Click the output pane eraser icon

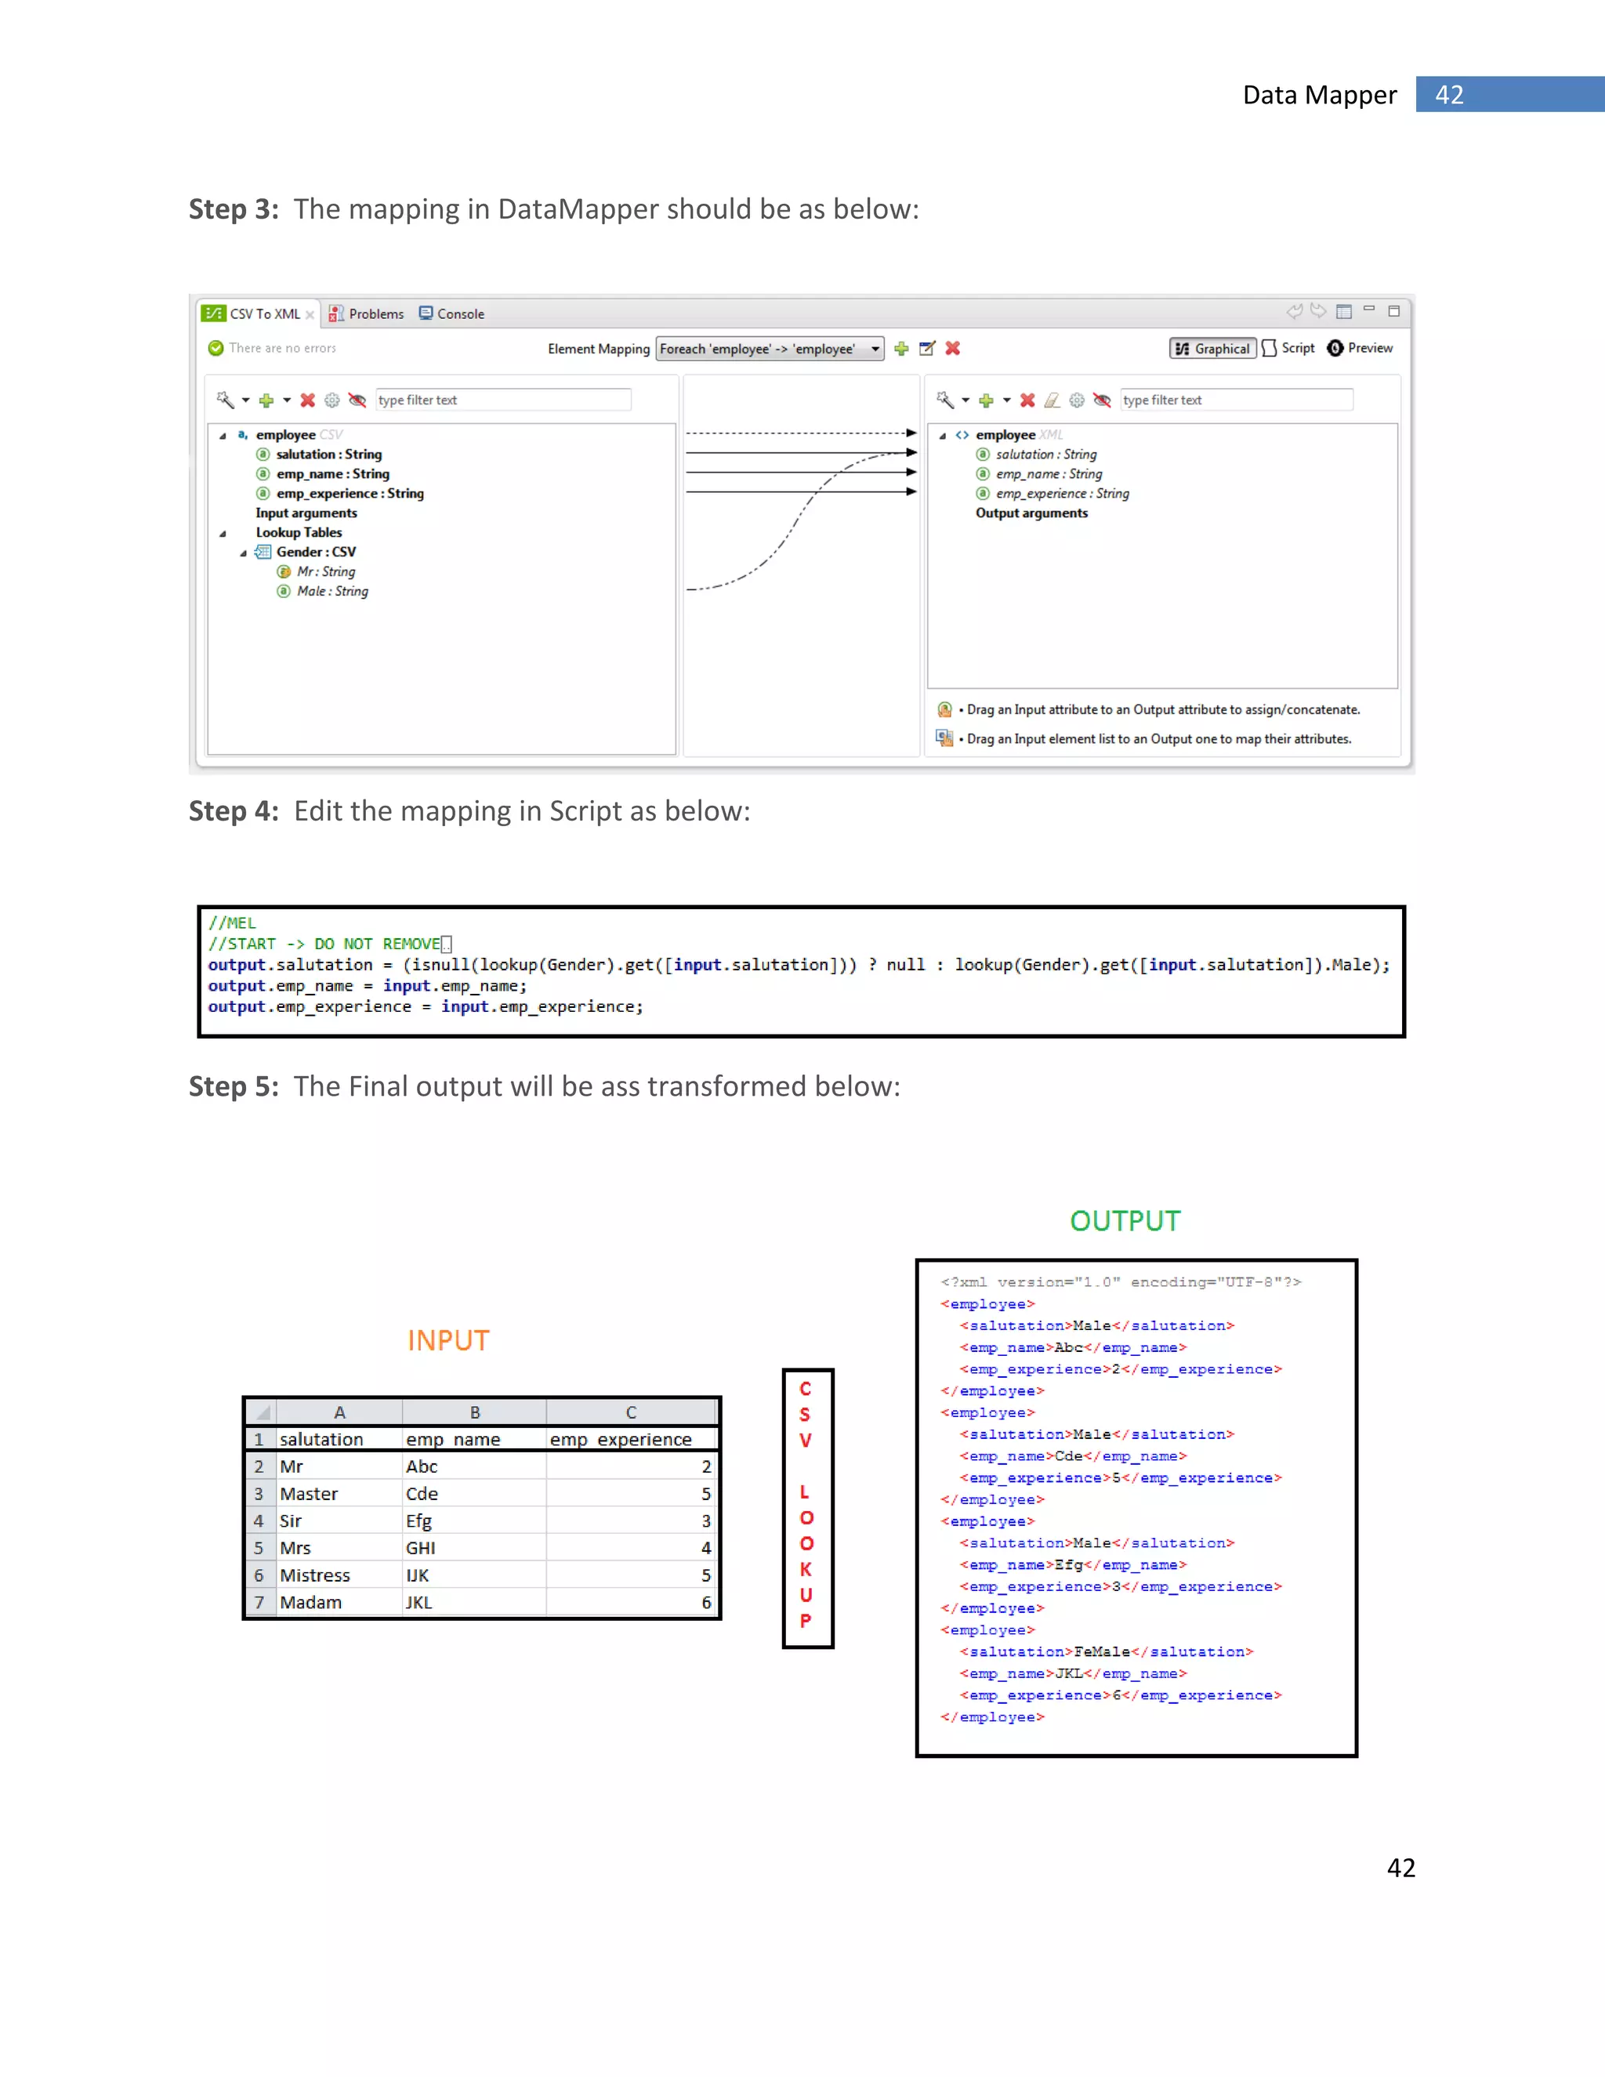coord(1052,401)
